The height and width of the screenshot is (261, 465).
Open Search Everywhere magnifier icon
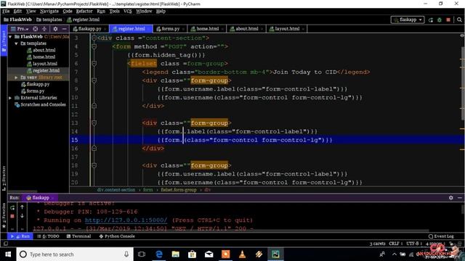coord(459,20)
